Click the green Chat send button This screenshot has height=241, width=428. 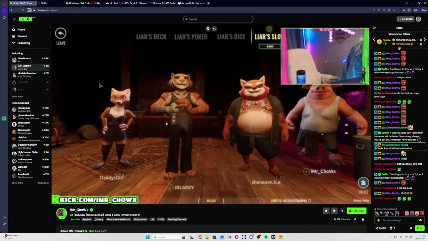click(420, 228)
